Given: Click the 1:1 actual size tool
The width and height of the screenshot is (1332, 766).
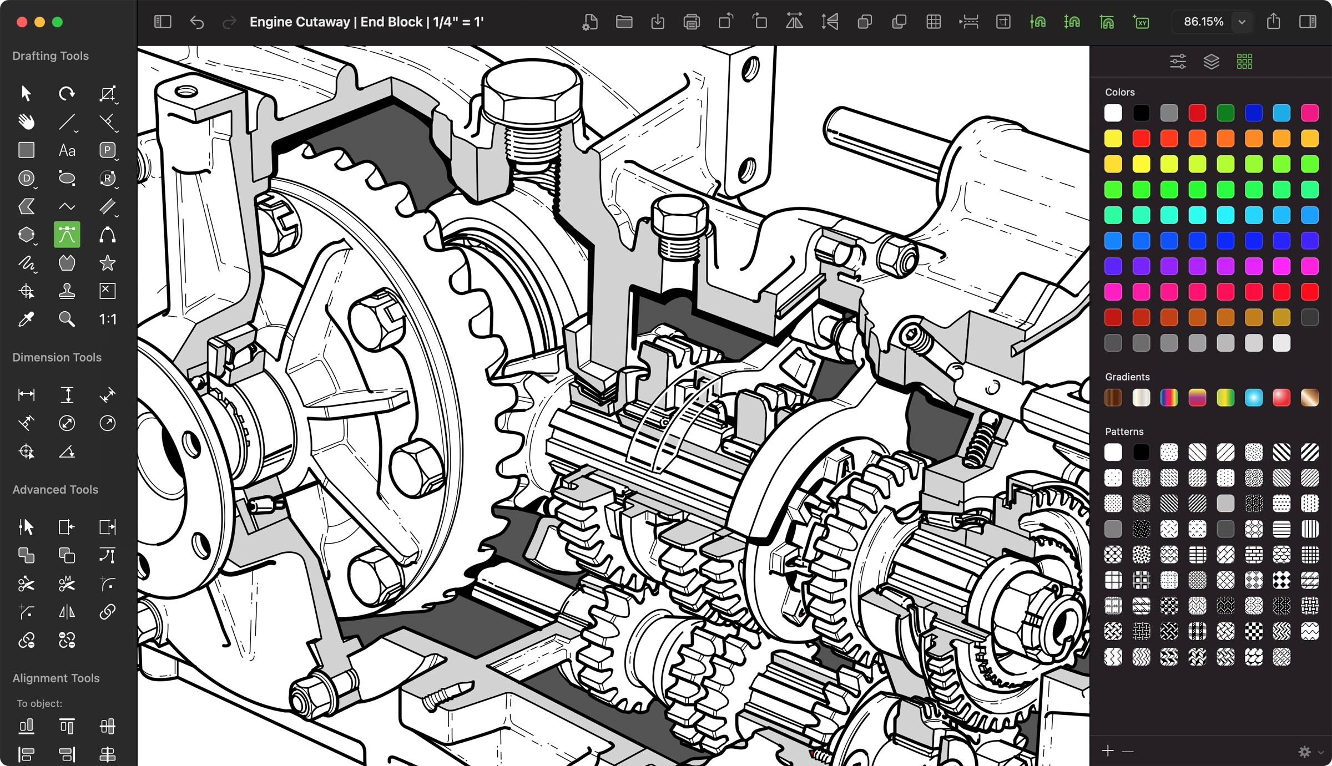Looking at the screenshot, I should tap(108, 318).
